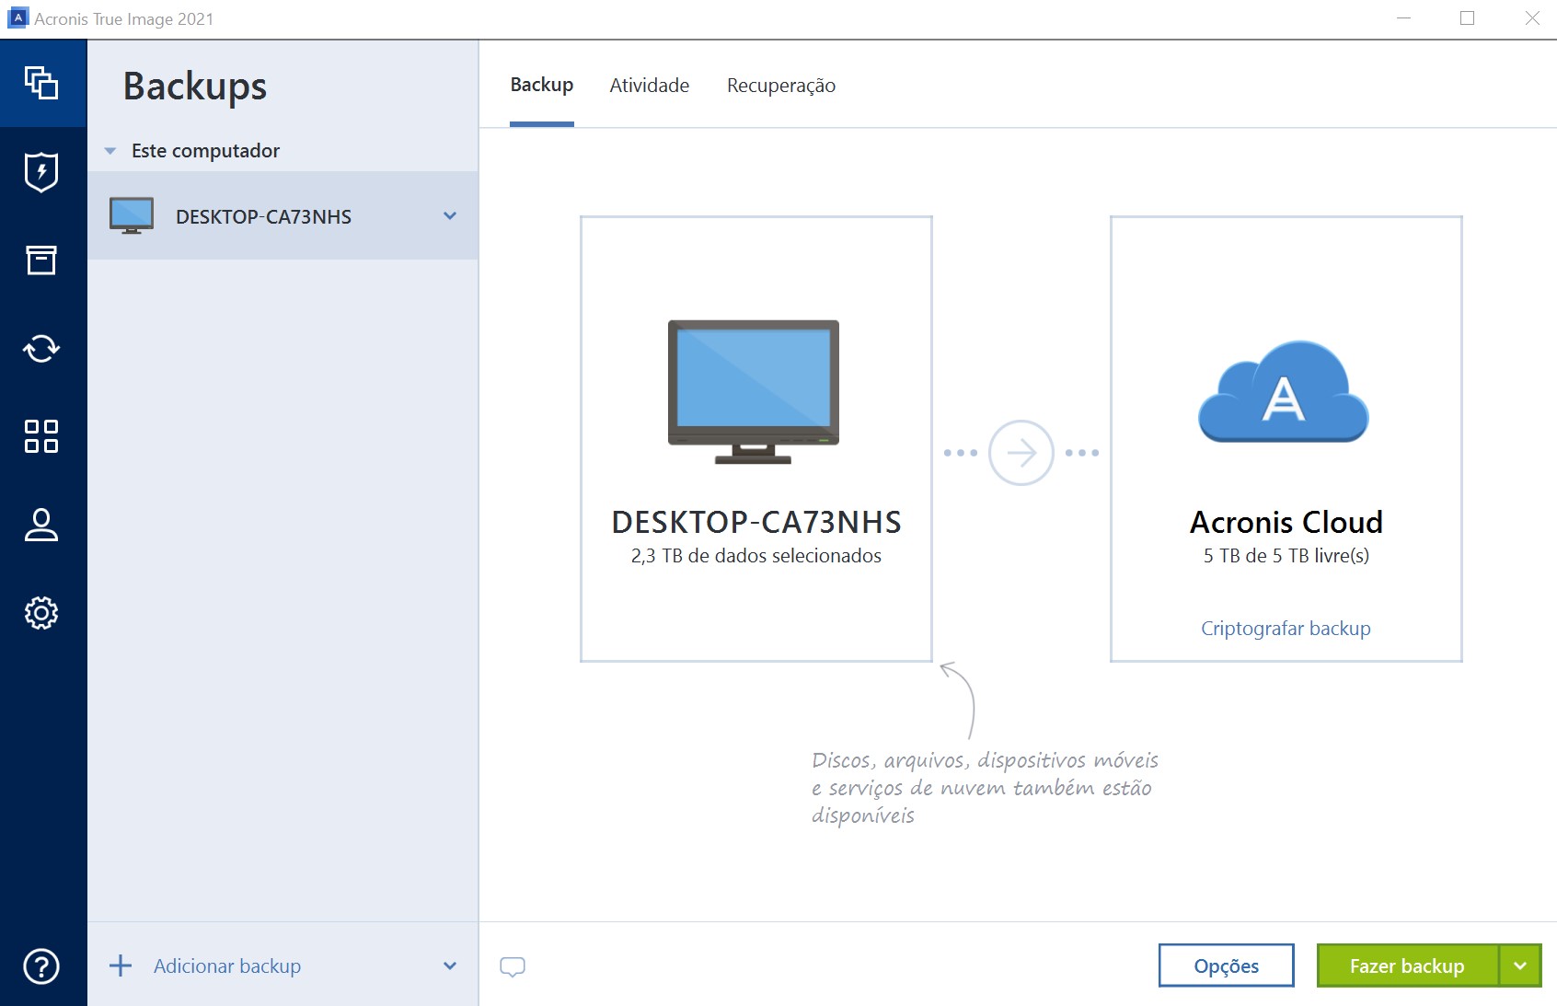Click the Backups panel heading
Viewport: 1557px width, 1006px height.
(x=195, y=87)
